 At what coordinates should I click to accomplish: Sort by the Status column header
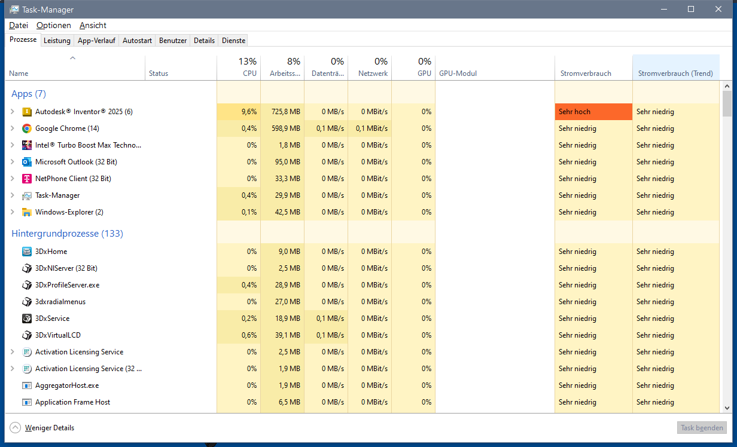click(181, 68)
